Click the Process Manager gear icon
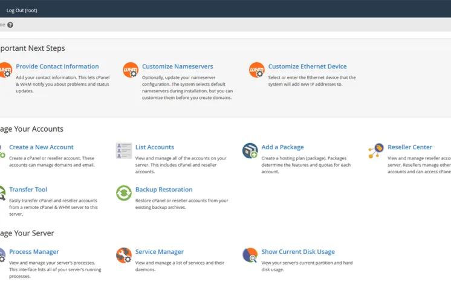451x302 pixels. pyautogui.click(x=2, y=255)
